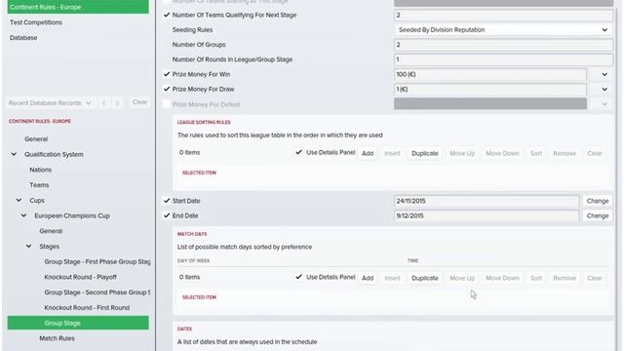Uncheck Prize Money For Win checkbox
Viewport: 624px width, 351px height.
click(x=167, y=74)
